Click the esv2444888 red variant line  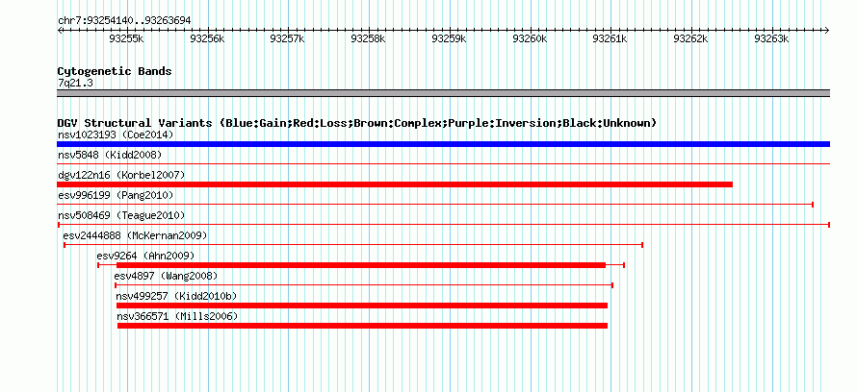pos(353,245)
